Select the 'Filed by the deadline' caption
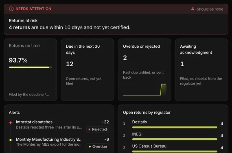This screenshot has width=232, height=153. point(29,95)
